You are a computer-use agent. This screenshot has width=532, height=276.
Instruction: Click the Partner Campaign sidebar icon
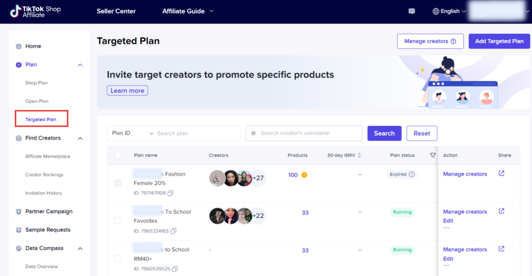click(x=19, y=212)
